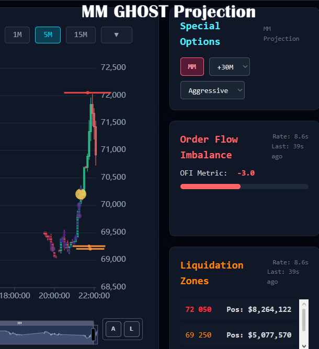The width and height of the screenshot is (319, 349).
Task: Click the 18:00:00 time axis label
Action: click(x=15, y=296)
